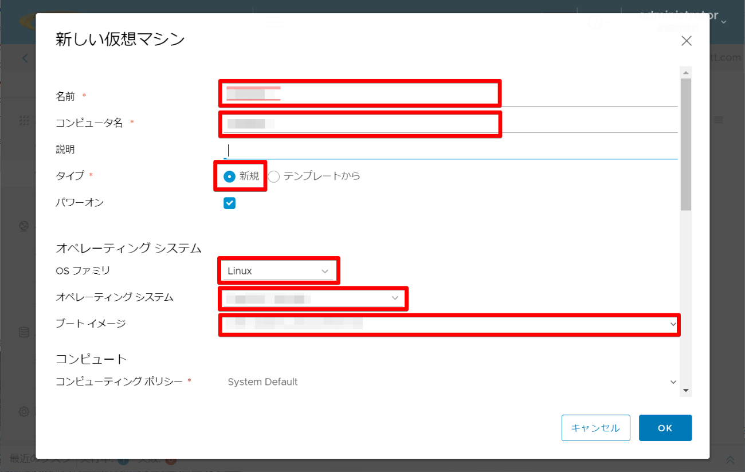Screen dimensions: 745x472
Task: Click the scrollbar up arrow in dialog
Action: pyautogui.click(x=685, y=72)
